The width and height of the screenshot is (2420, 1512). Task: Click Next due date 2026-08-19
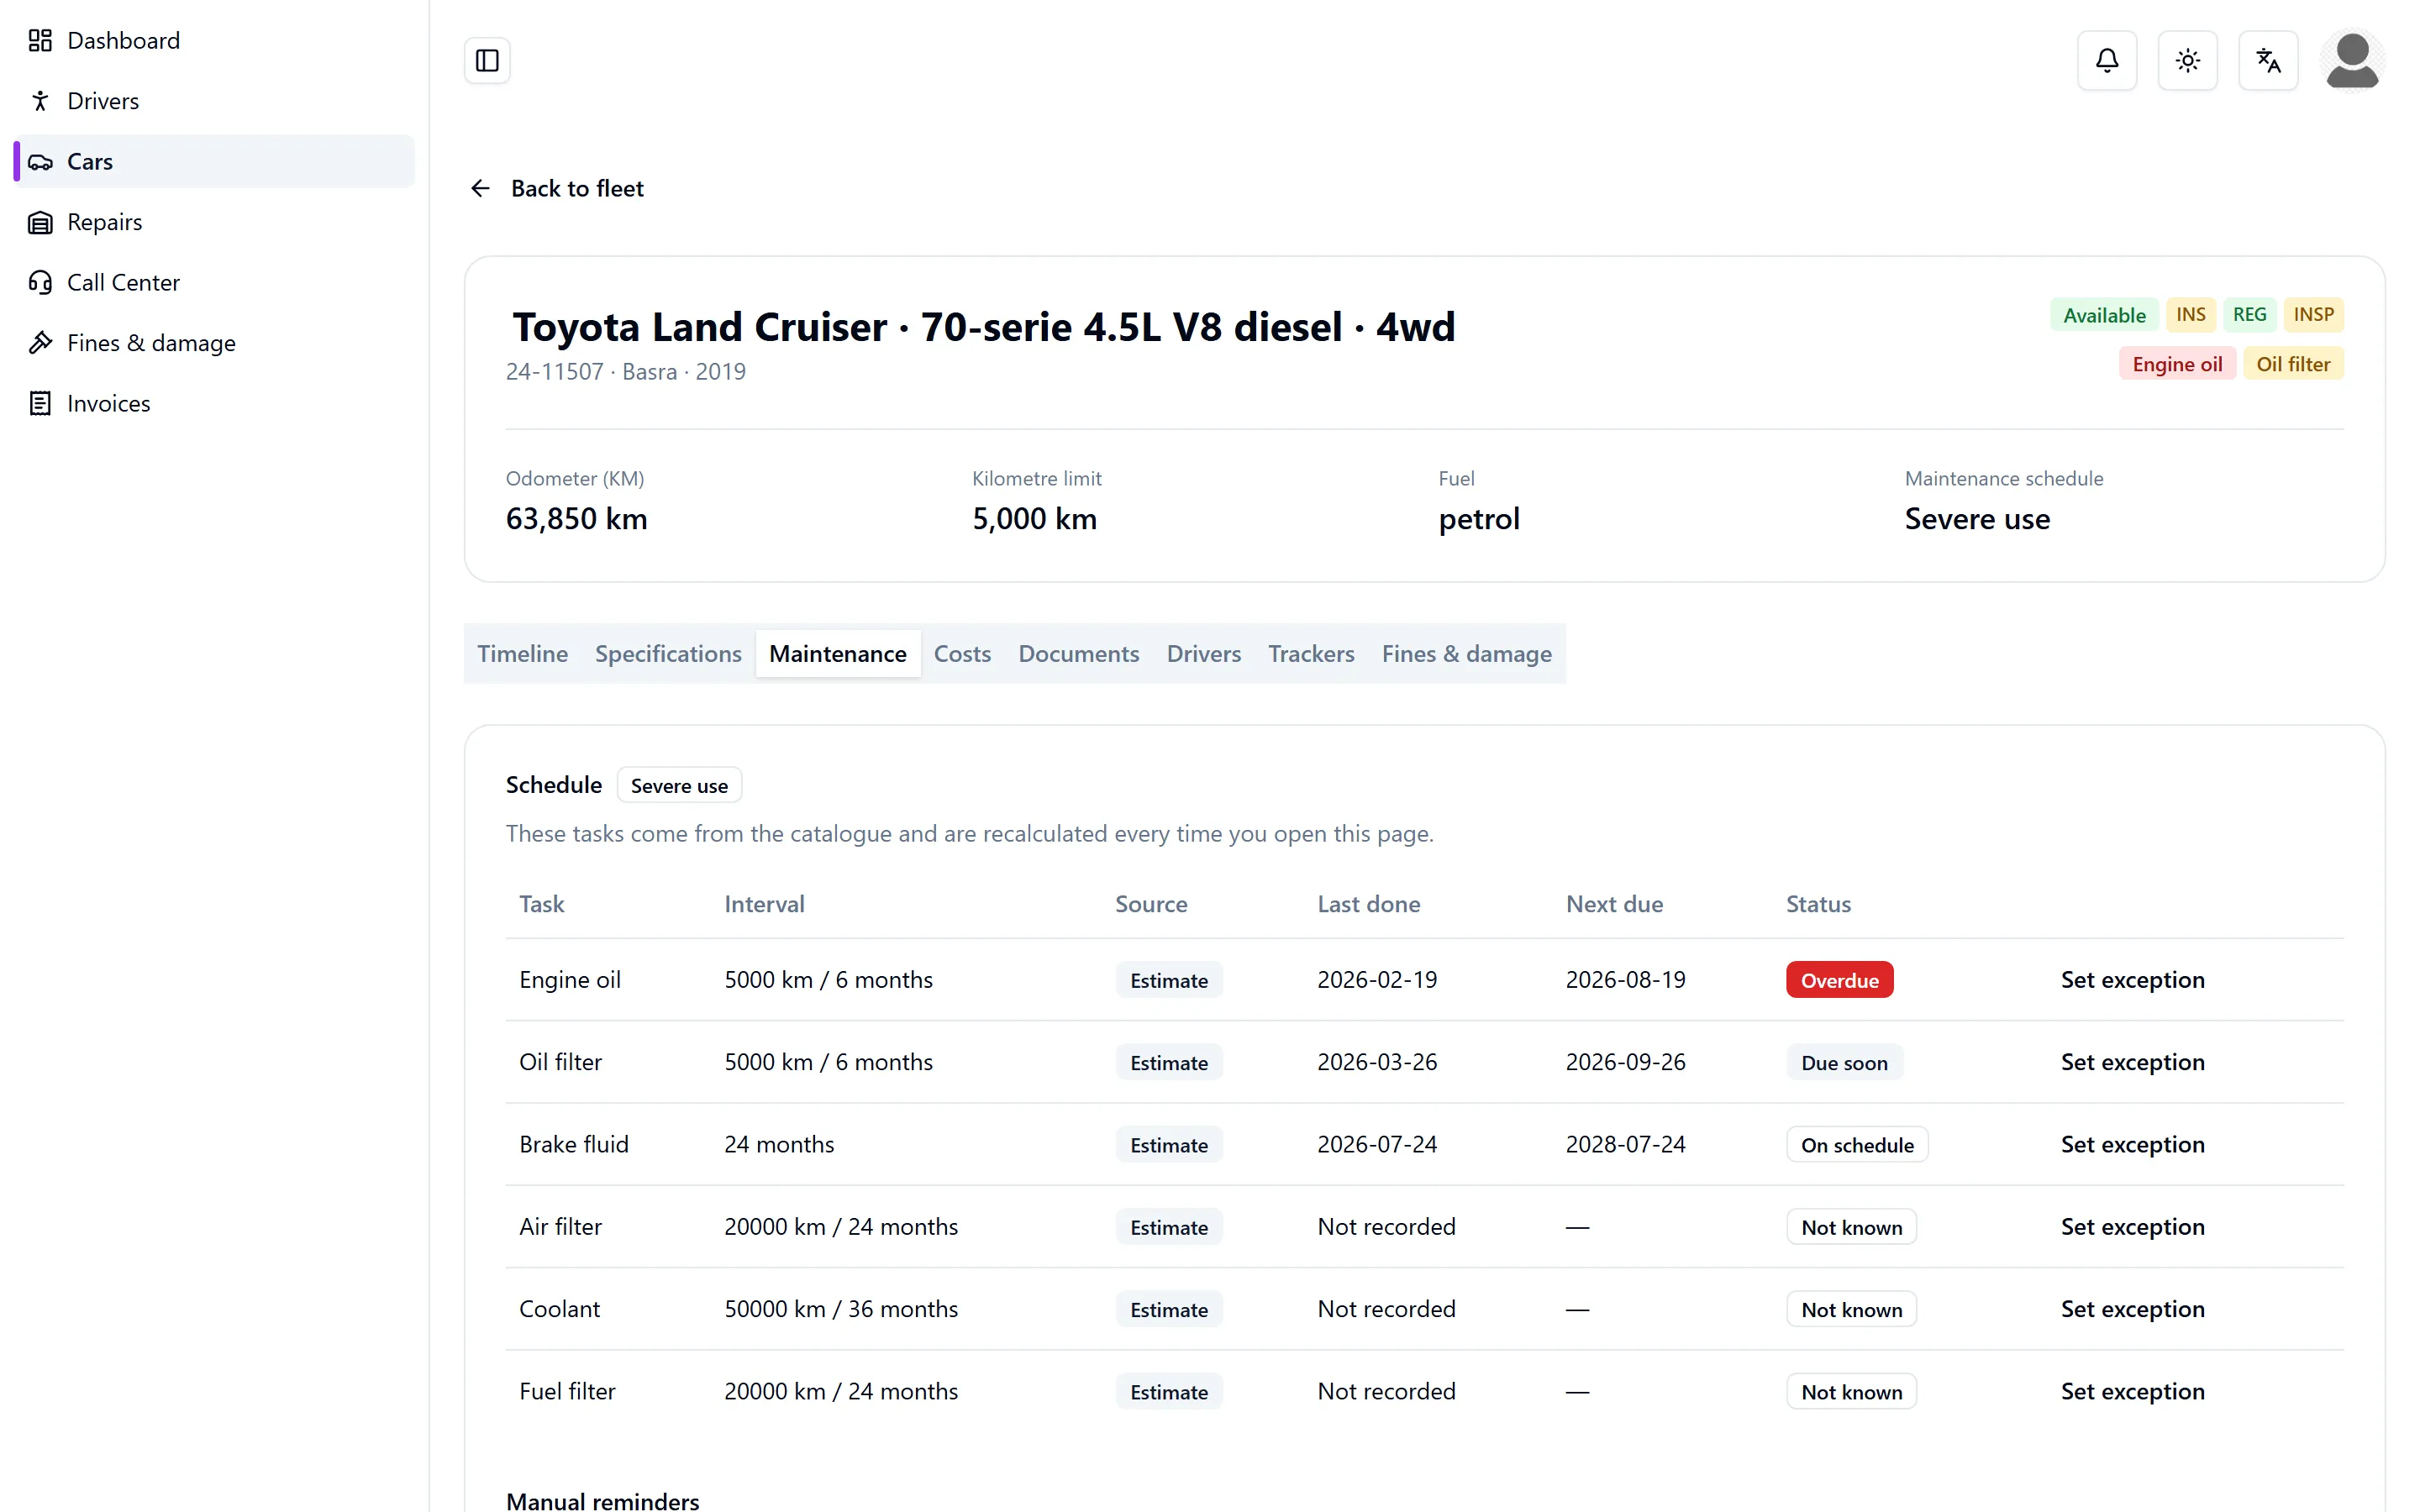[x=1625, y=980]
